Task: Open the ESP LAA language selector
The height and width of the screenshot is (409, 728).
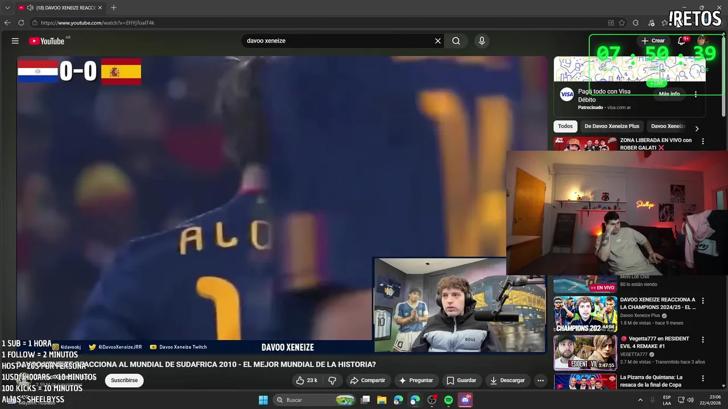Action: 667,400
